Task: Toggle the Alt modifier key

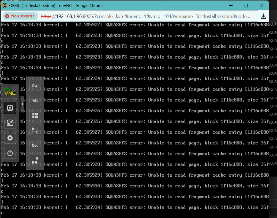Action: tap(35, 101)
